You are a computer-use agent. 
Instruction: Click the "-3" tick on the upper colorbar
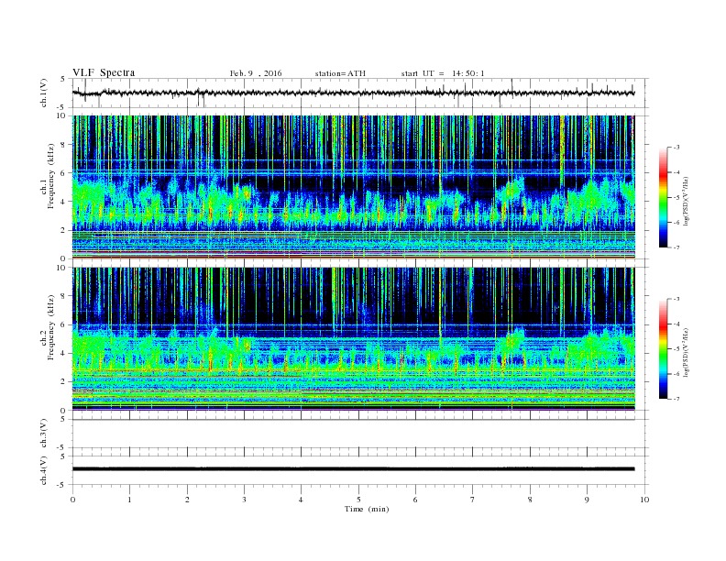point(676,148)
